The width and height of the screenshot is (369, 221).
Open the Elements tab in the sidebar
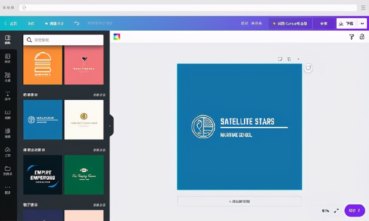pos(8,77)
